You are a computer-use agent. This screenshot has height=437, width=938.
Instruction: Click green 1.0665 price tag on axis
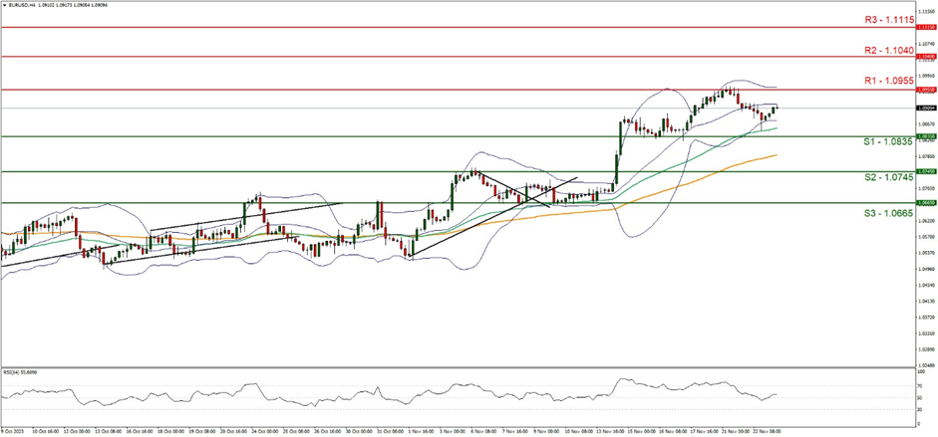[x=924, y=202]
